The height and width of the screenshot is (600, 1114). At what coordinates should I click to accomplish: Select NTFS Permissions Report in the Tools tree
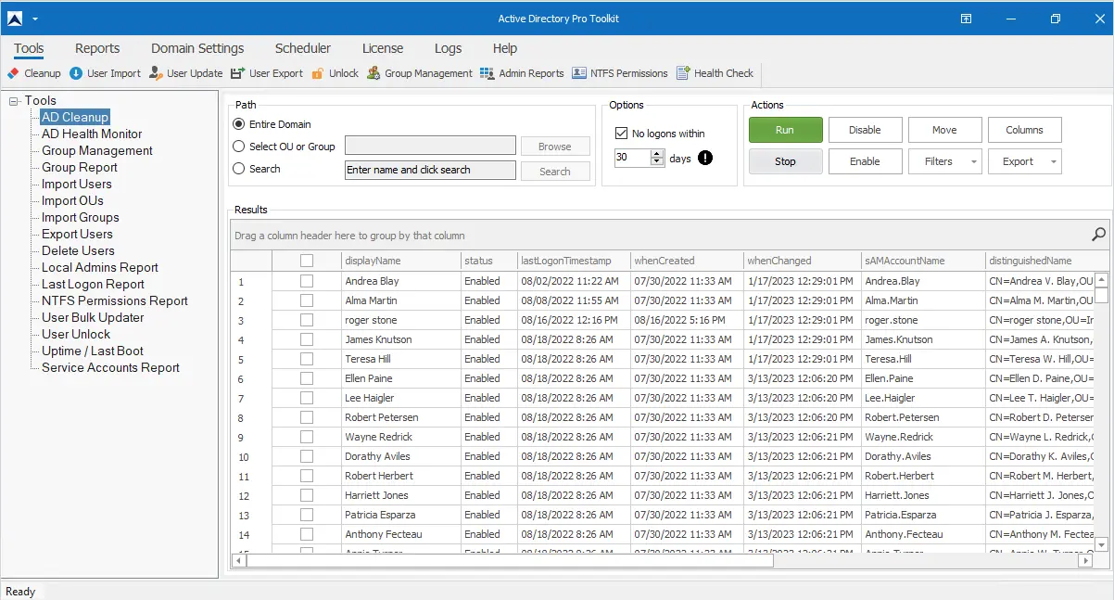(x=115, y=301)
